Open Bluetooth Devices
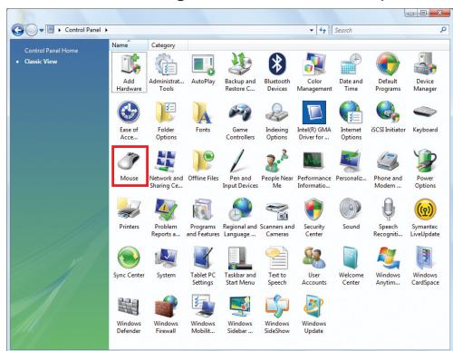 [277, 72]
